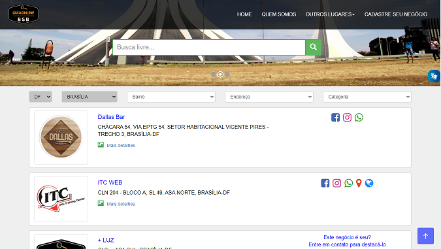
Task: Open Dallas Bar's Instagram icon
Action: click(347, 118)
